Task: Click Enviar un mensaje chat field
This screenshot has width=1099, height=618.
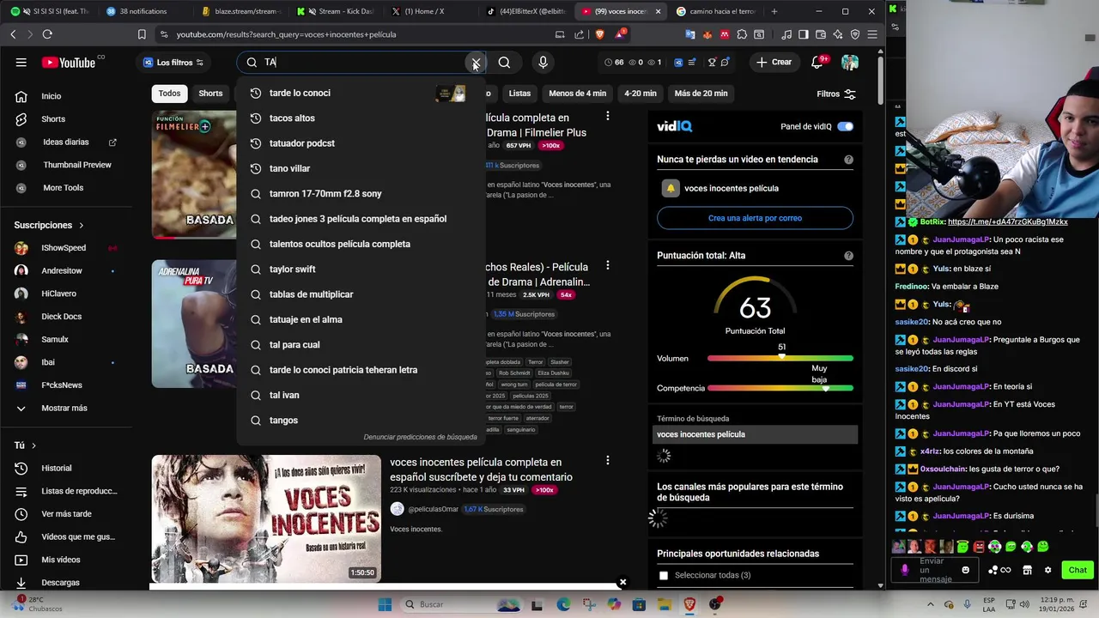Action: click(937, 570)
